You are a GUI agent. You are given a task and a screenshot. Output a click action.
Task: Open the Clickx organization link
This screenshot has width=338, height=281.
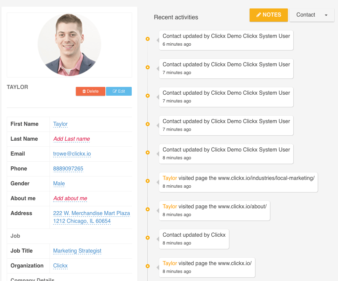(x=60, y=266)
